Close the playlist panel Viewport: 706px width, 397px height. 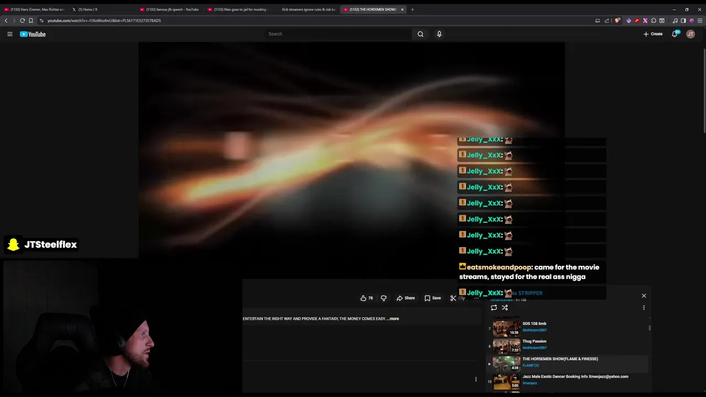point(644,296)
